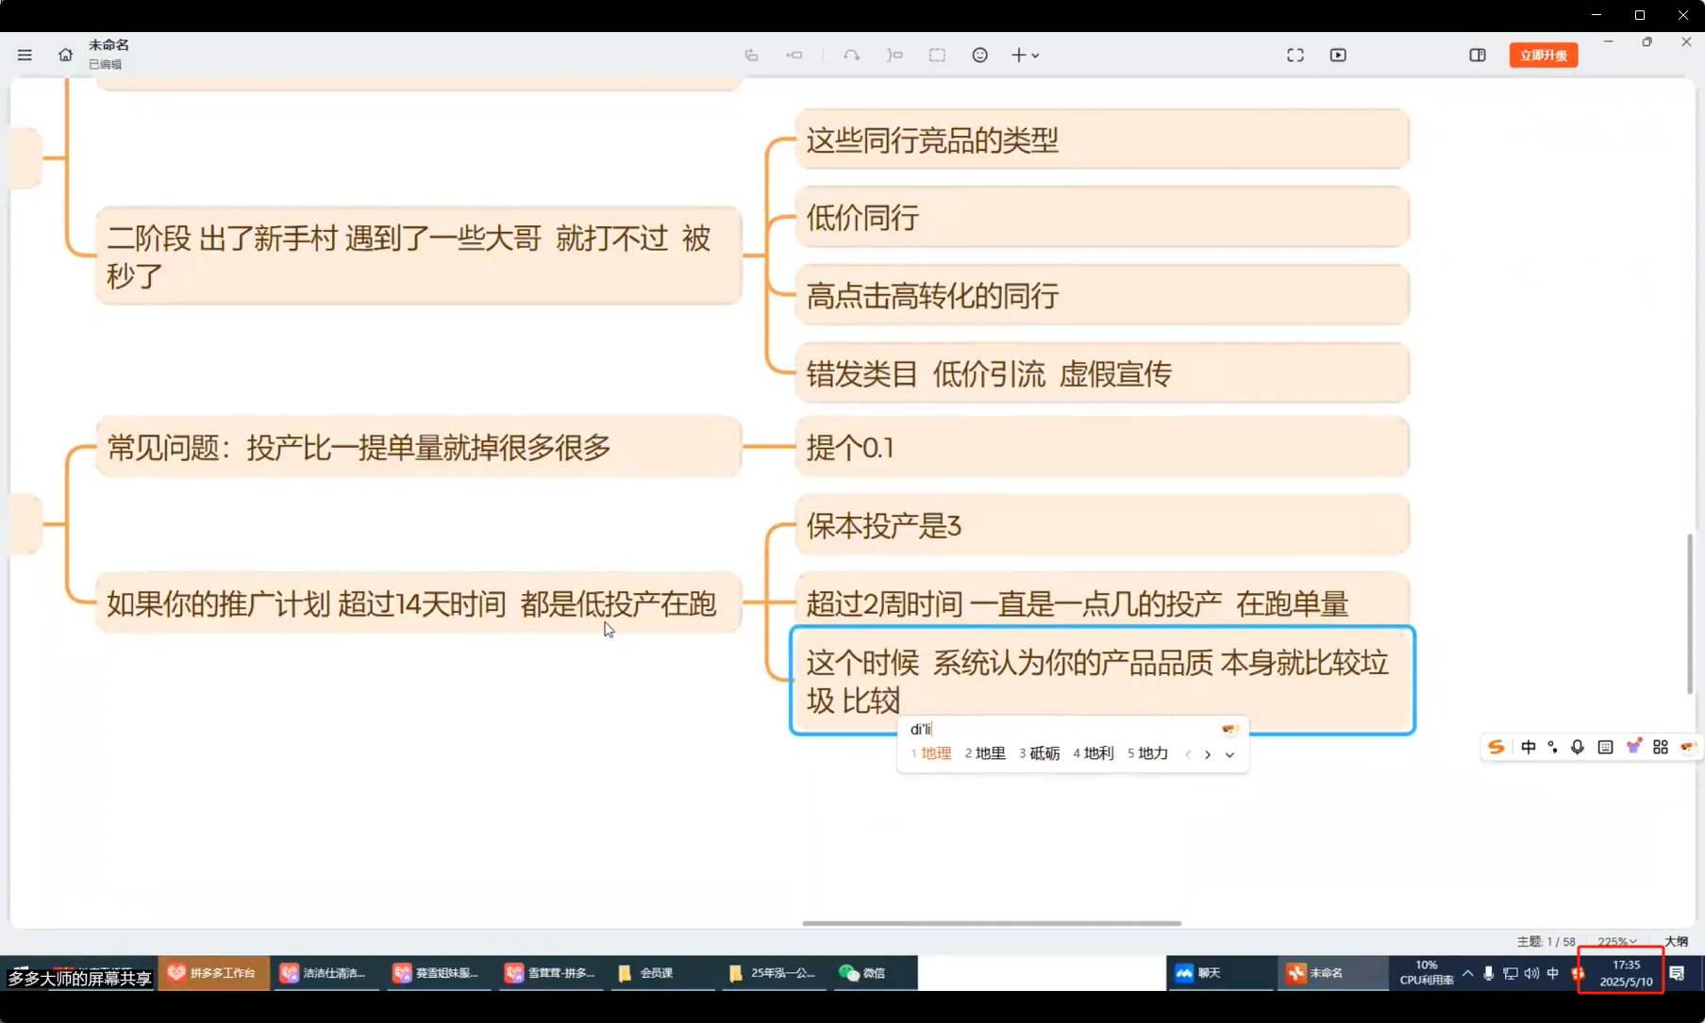The height and width of the screenshot is (1023, 1705).
Task: Switch to the 大纲 outline view
Action: pos(1676,942)
